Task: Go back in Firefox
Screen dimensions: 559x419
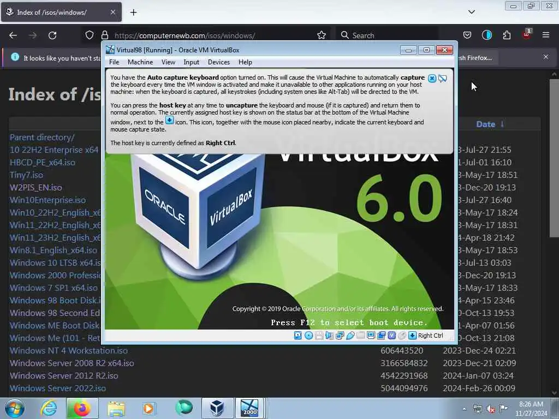Action: pyautogui.click(x=13, y=35)
